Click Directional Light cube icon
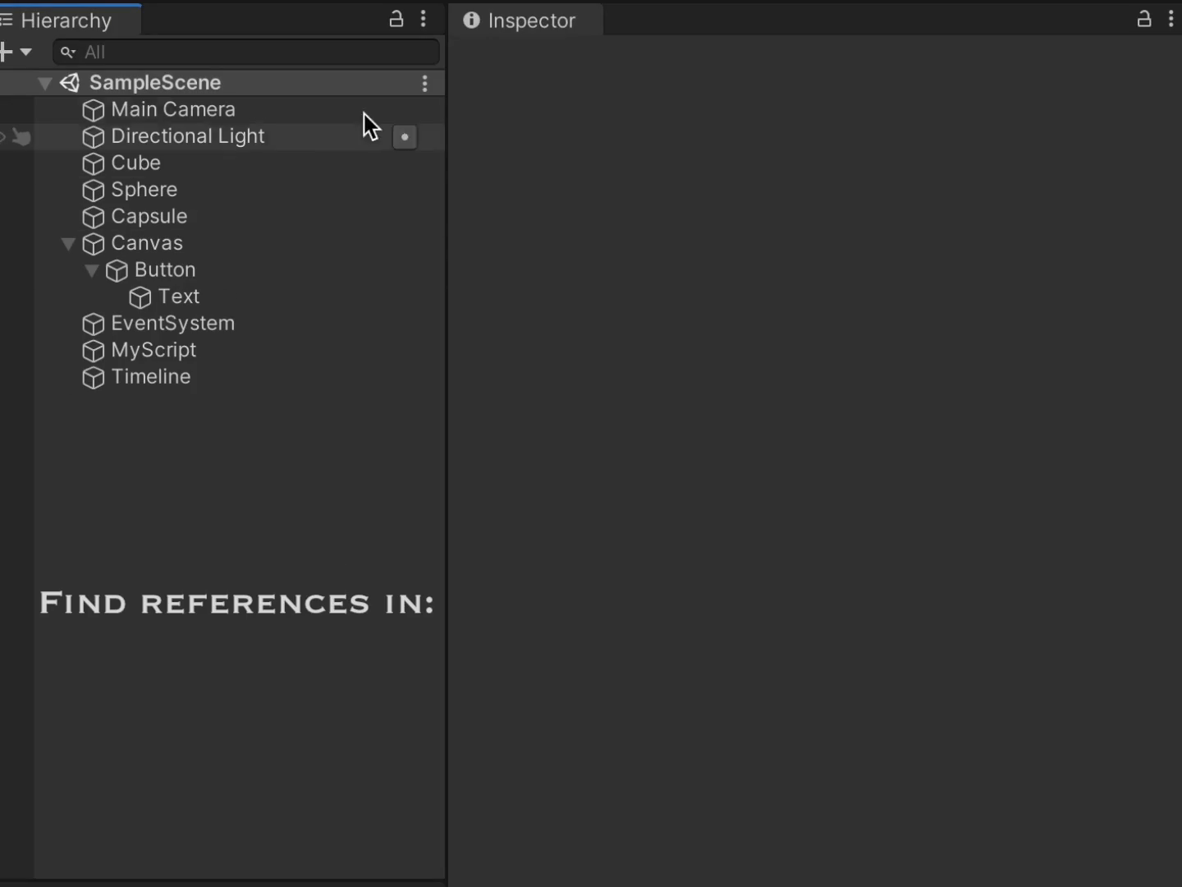This screenshot has width=1182, height=887. (x=94, y=137)
